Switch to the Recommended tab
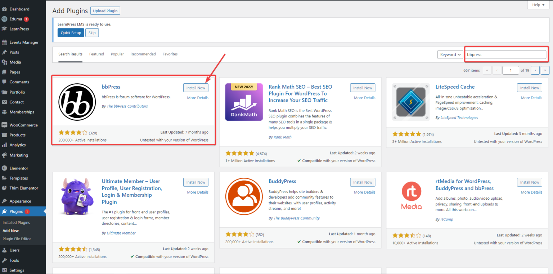 point(143,54)
